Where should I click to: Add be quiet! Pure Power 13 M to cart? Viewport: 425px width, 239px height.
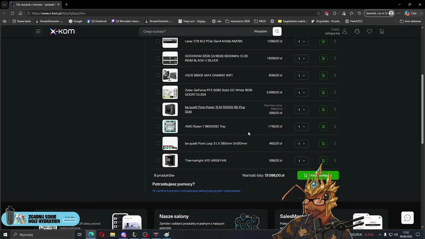tap(323, 109)
